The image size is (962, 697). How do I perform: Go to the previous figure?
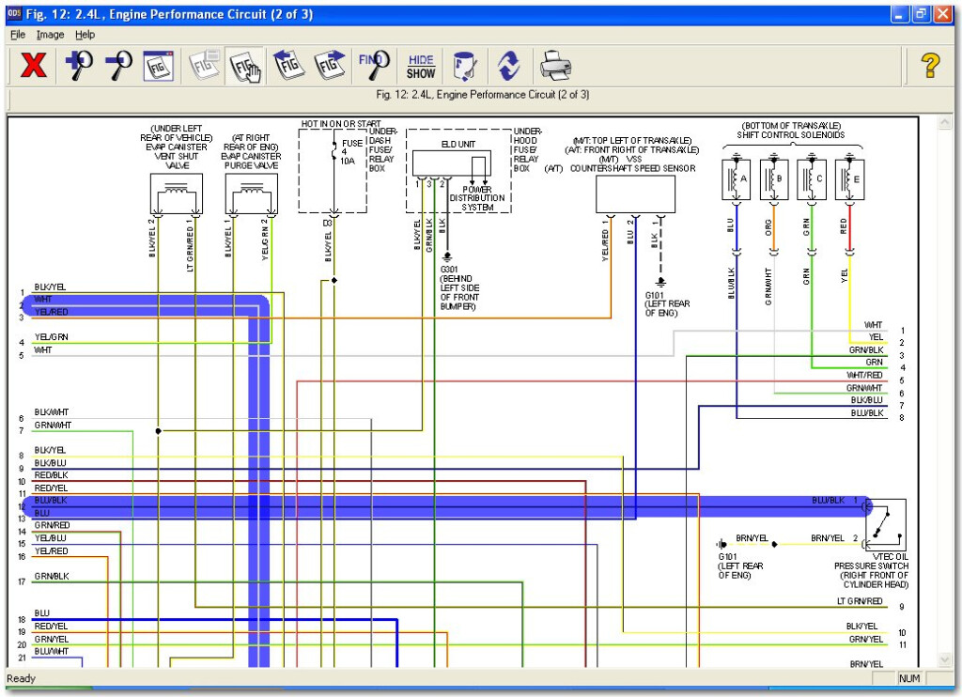[x=288, y=65]
